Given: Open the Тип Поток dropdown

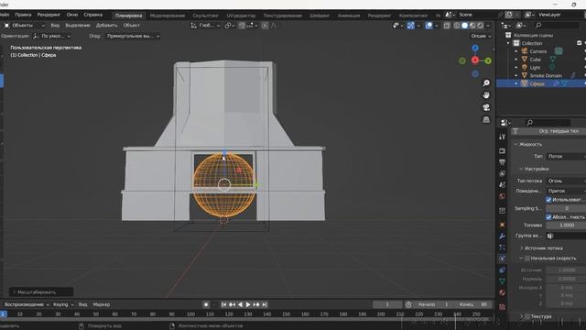Looking at the screenshot, I should tap(566, 157).
